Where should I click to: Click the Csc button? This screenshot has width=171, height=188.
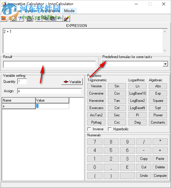pyautogui.click(x=117, y=122)
